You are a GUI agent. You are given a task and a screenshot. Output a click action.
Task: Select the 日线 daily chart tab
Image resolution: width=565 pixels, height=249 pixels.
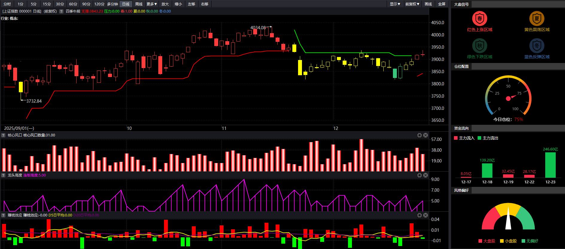[126, 4]
